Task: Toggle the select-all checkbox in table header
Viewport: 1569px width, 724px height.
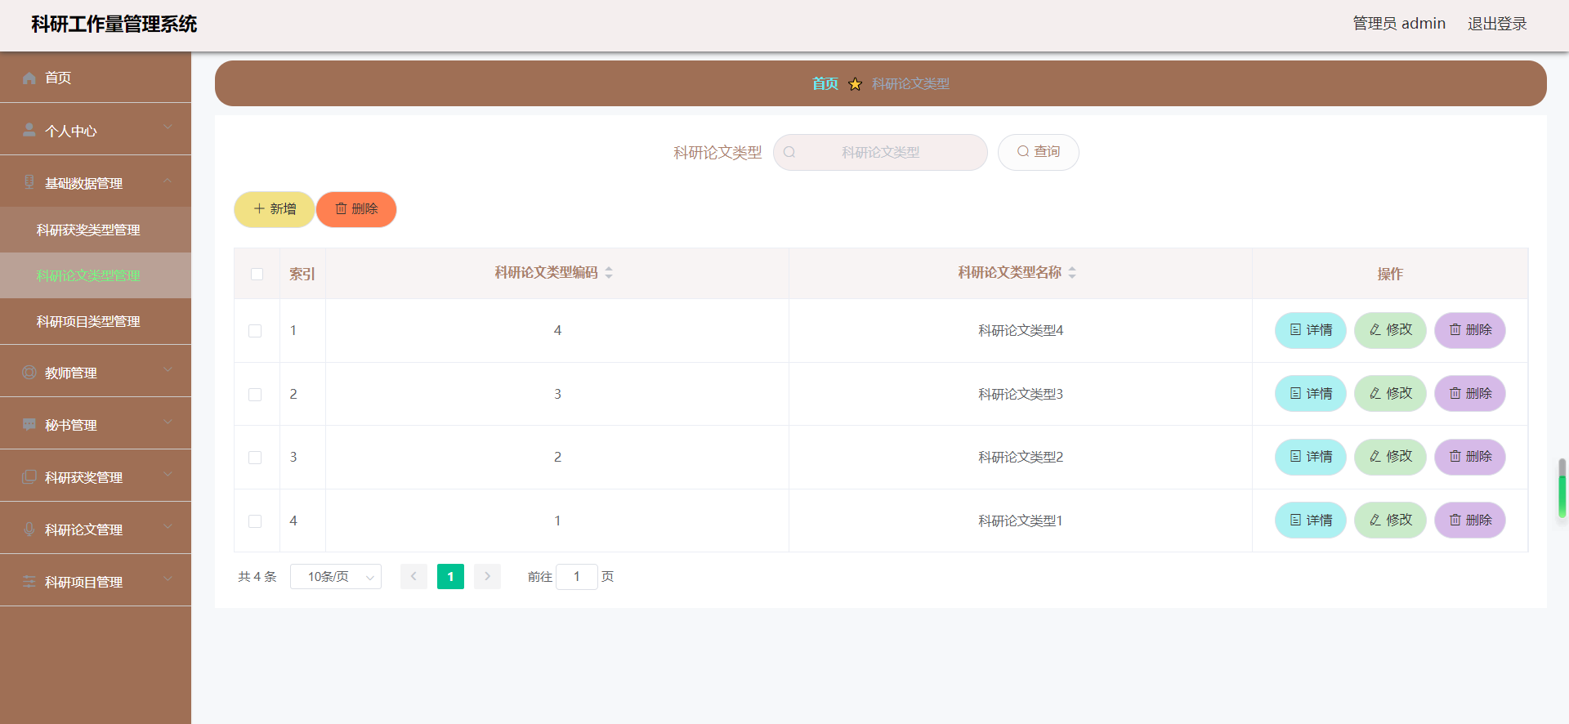Action: pyautogui.click(x=257, y=274)
